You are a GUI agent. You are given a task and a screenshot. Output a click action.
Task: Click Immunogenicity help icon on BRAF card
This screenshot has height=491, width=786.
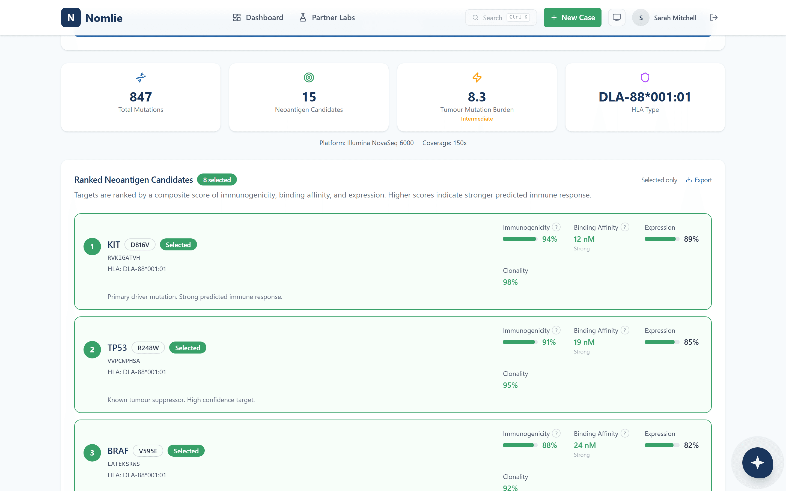coord(556,433)
